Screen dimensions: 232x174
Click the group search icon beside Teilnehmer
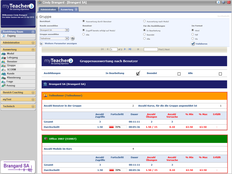point(72,38)
